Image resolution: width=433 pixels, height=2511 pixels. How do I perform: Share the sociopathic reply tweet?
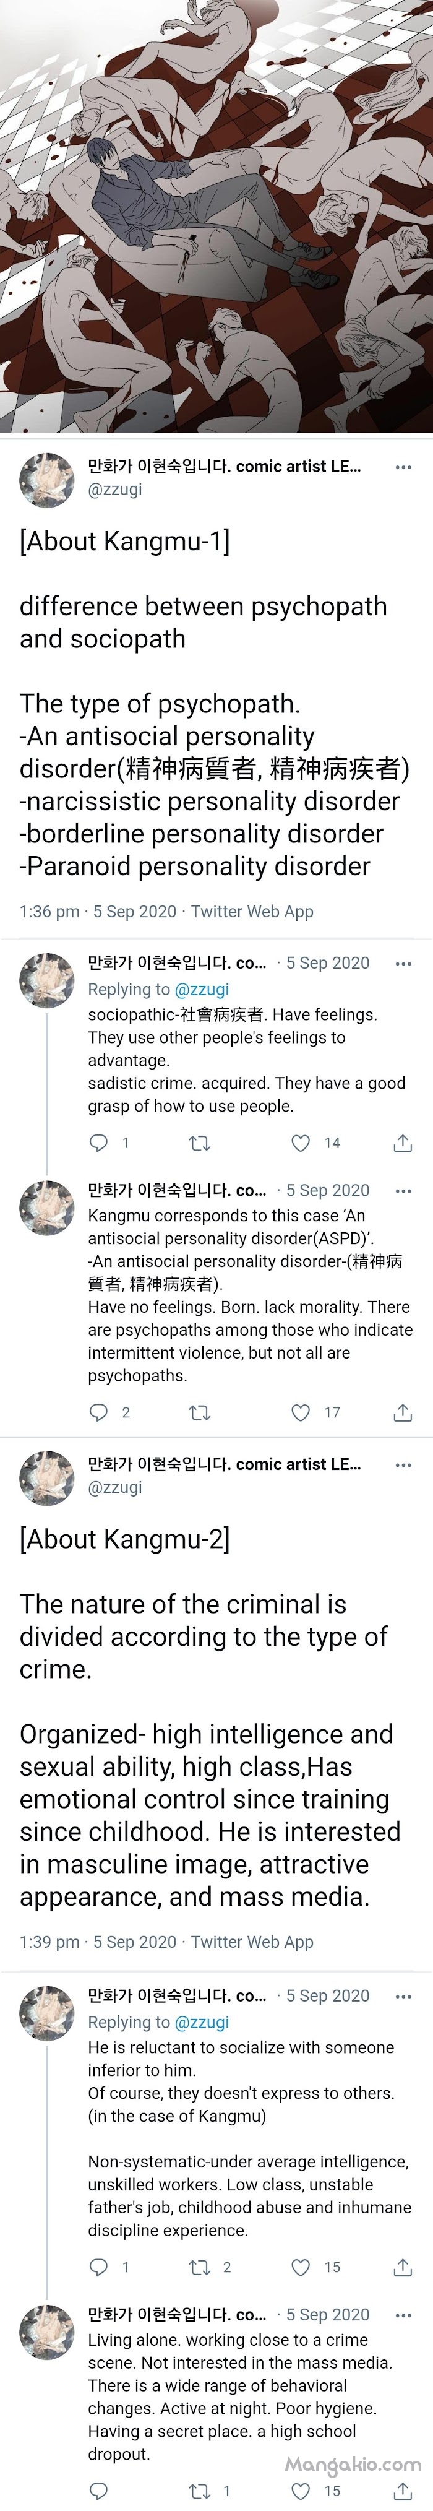tap(403, 1143)
